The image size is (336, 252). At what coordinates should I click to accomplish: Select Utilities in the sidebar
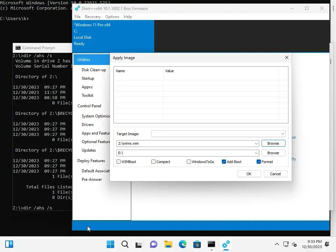tap(92, 60)
